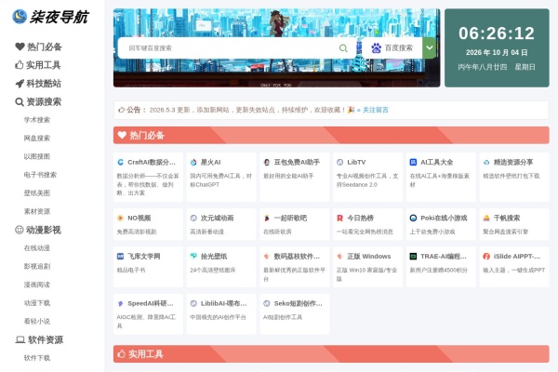Select the 百度搜索 engine selector
Image resolution: width=558 pixels, height=372 pixels.
[392, 48]
